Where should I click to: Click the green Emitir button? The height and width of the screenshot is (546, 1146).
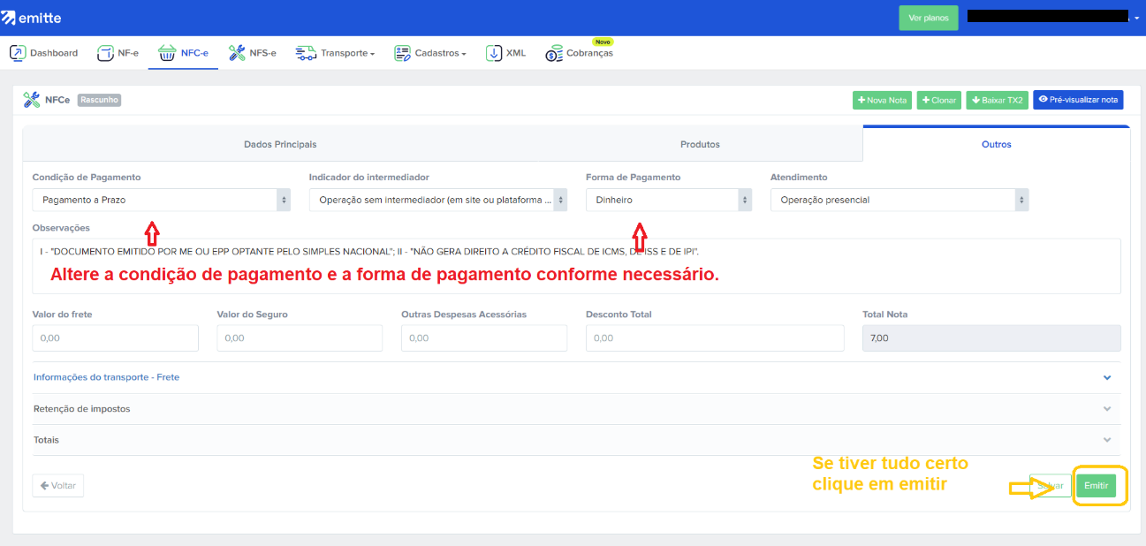[1096, 486]
